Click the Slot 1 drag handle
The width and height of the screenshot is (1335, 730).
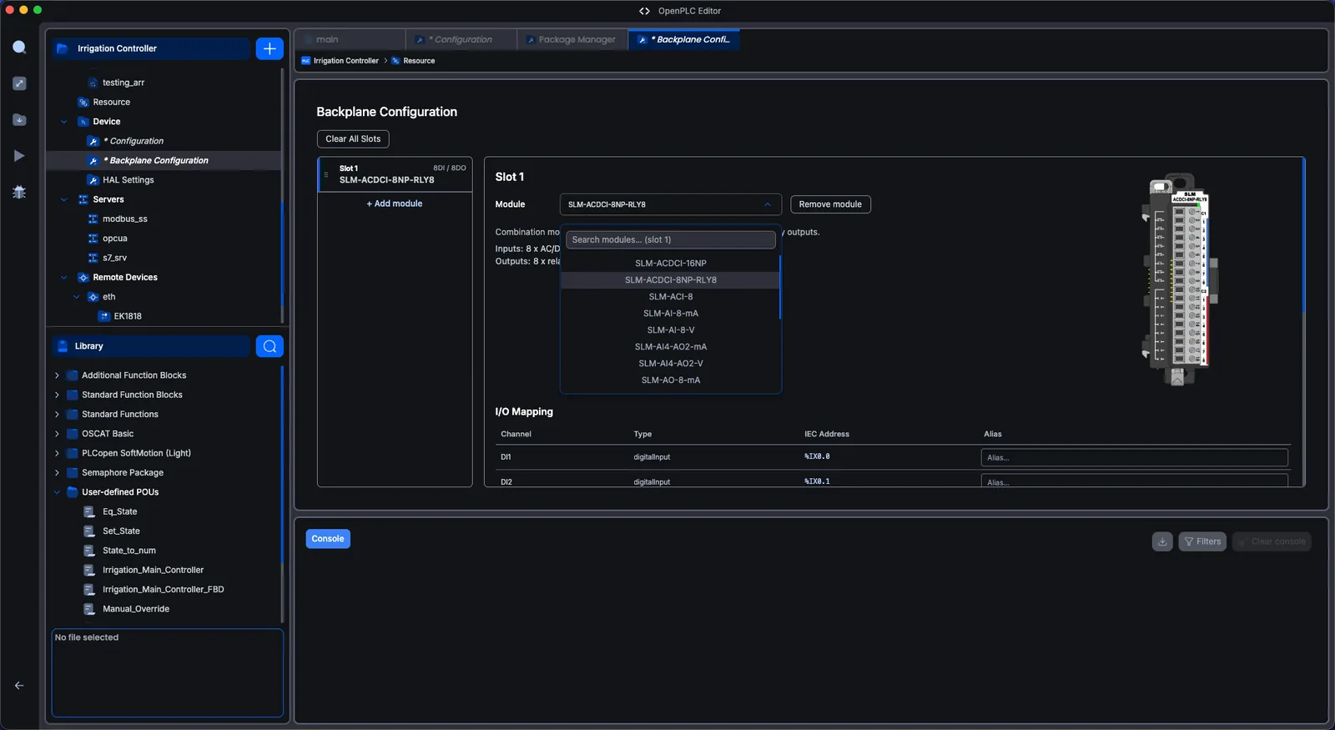pos(326,174)
